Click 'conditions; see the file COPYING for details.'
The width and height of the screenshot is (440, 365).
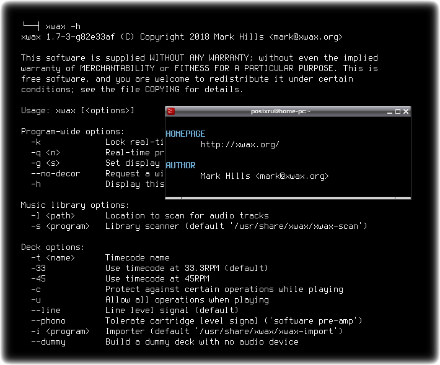[x=132, y=89]
